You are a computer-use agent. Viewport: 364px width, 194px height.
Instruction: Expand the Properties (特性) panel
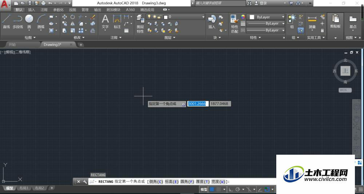[255, 37]
